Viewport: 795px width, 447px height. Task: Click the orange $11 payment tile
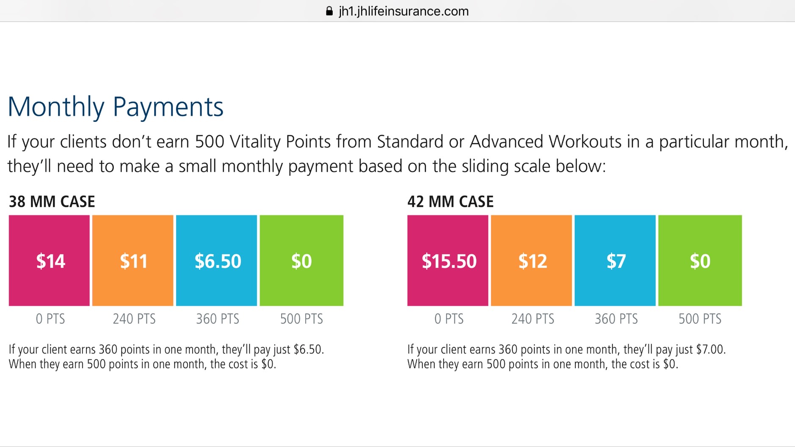coord(133,261)
